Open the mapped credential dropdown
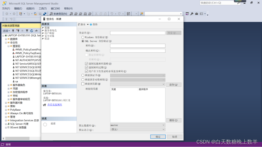 [x=138, y=84]
